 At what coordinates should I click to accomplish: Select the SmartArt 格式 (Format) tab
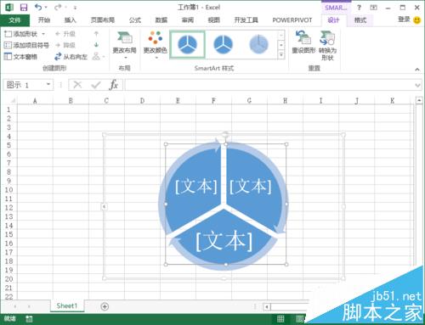360,20
